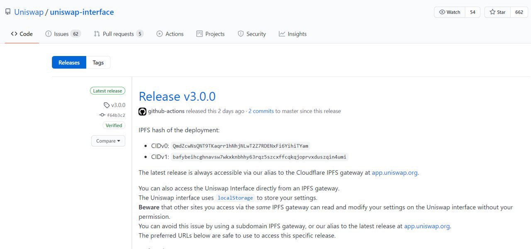Star the repository
The width and height of the screenshot is (531, 249).
click(x=497, y=12)
